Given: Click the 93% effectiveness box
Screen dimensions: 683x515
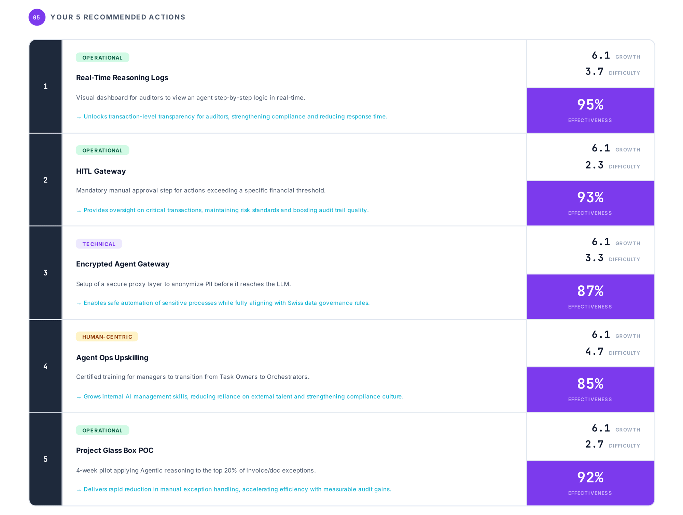Looking at the screenshot, I should coord(590,203).
